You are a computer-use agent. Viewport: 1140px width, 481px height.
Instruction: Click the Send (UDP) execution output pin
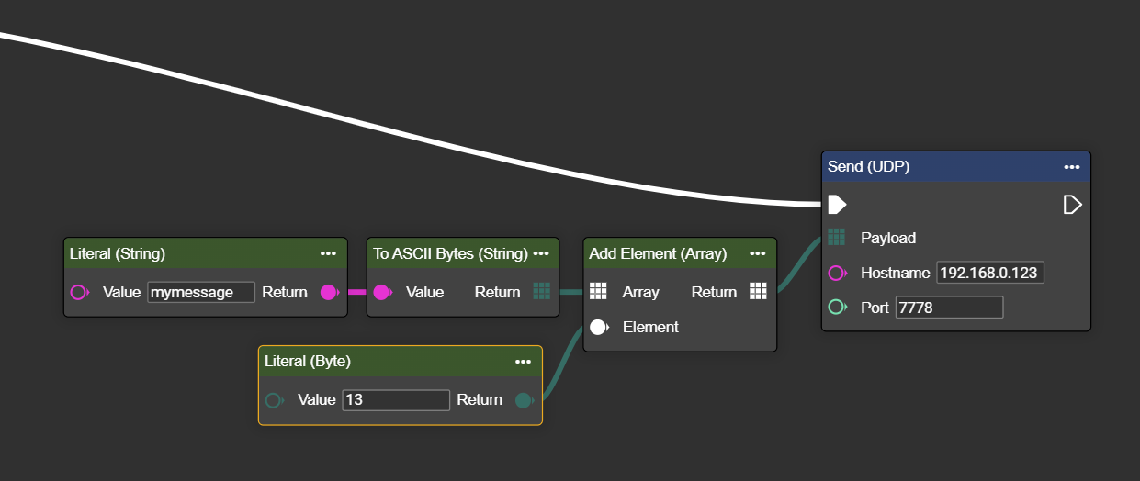(x=1072, y=204)
